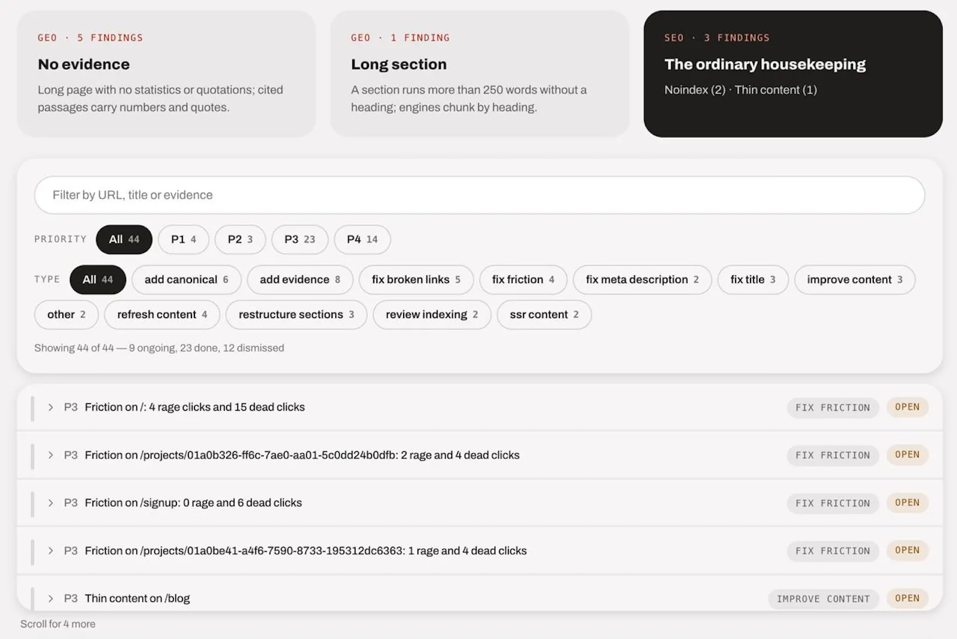Filter findings by P3 priority
Screen dimensions: 957x639
(300, 239)
